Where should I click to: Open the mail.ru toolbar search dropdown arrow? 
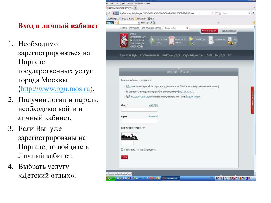tap(139, 23)
